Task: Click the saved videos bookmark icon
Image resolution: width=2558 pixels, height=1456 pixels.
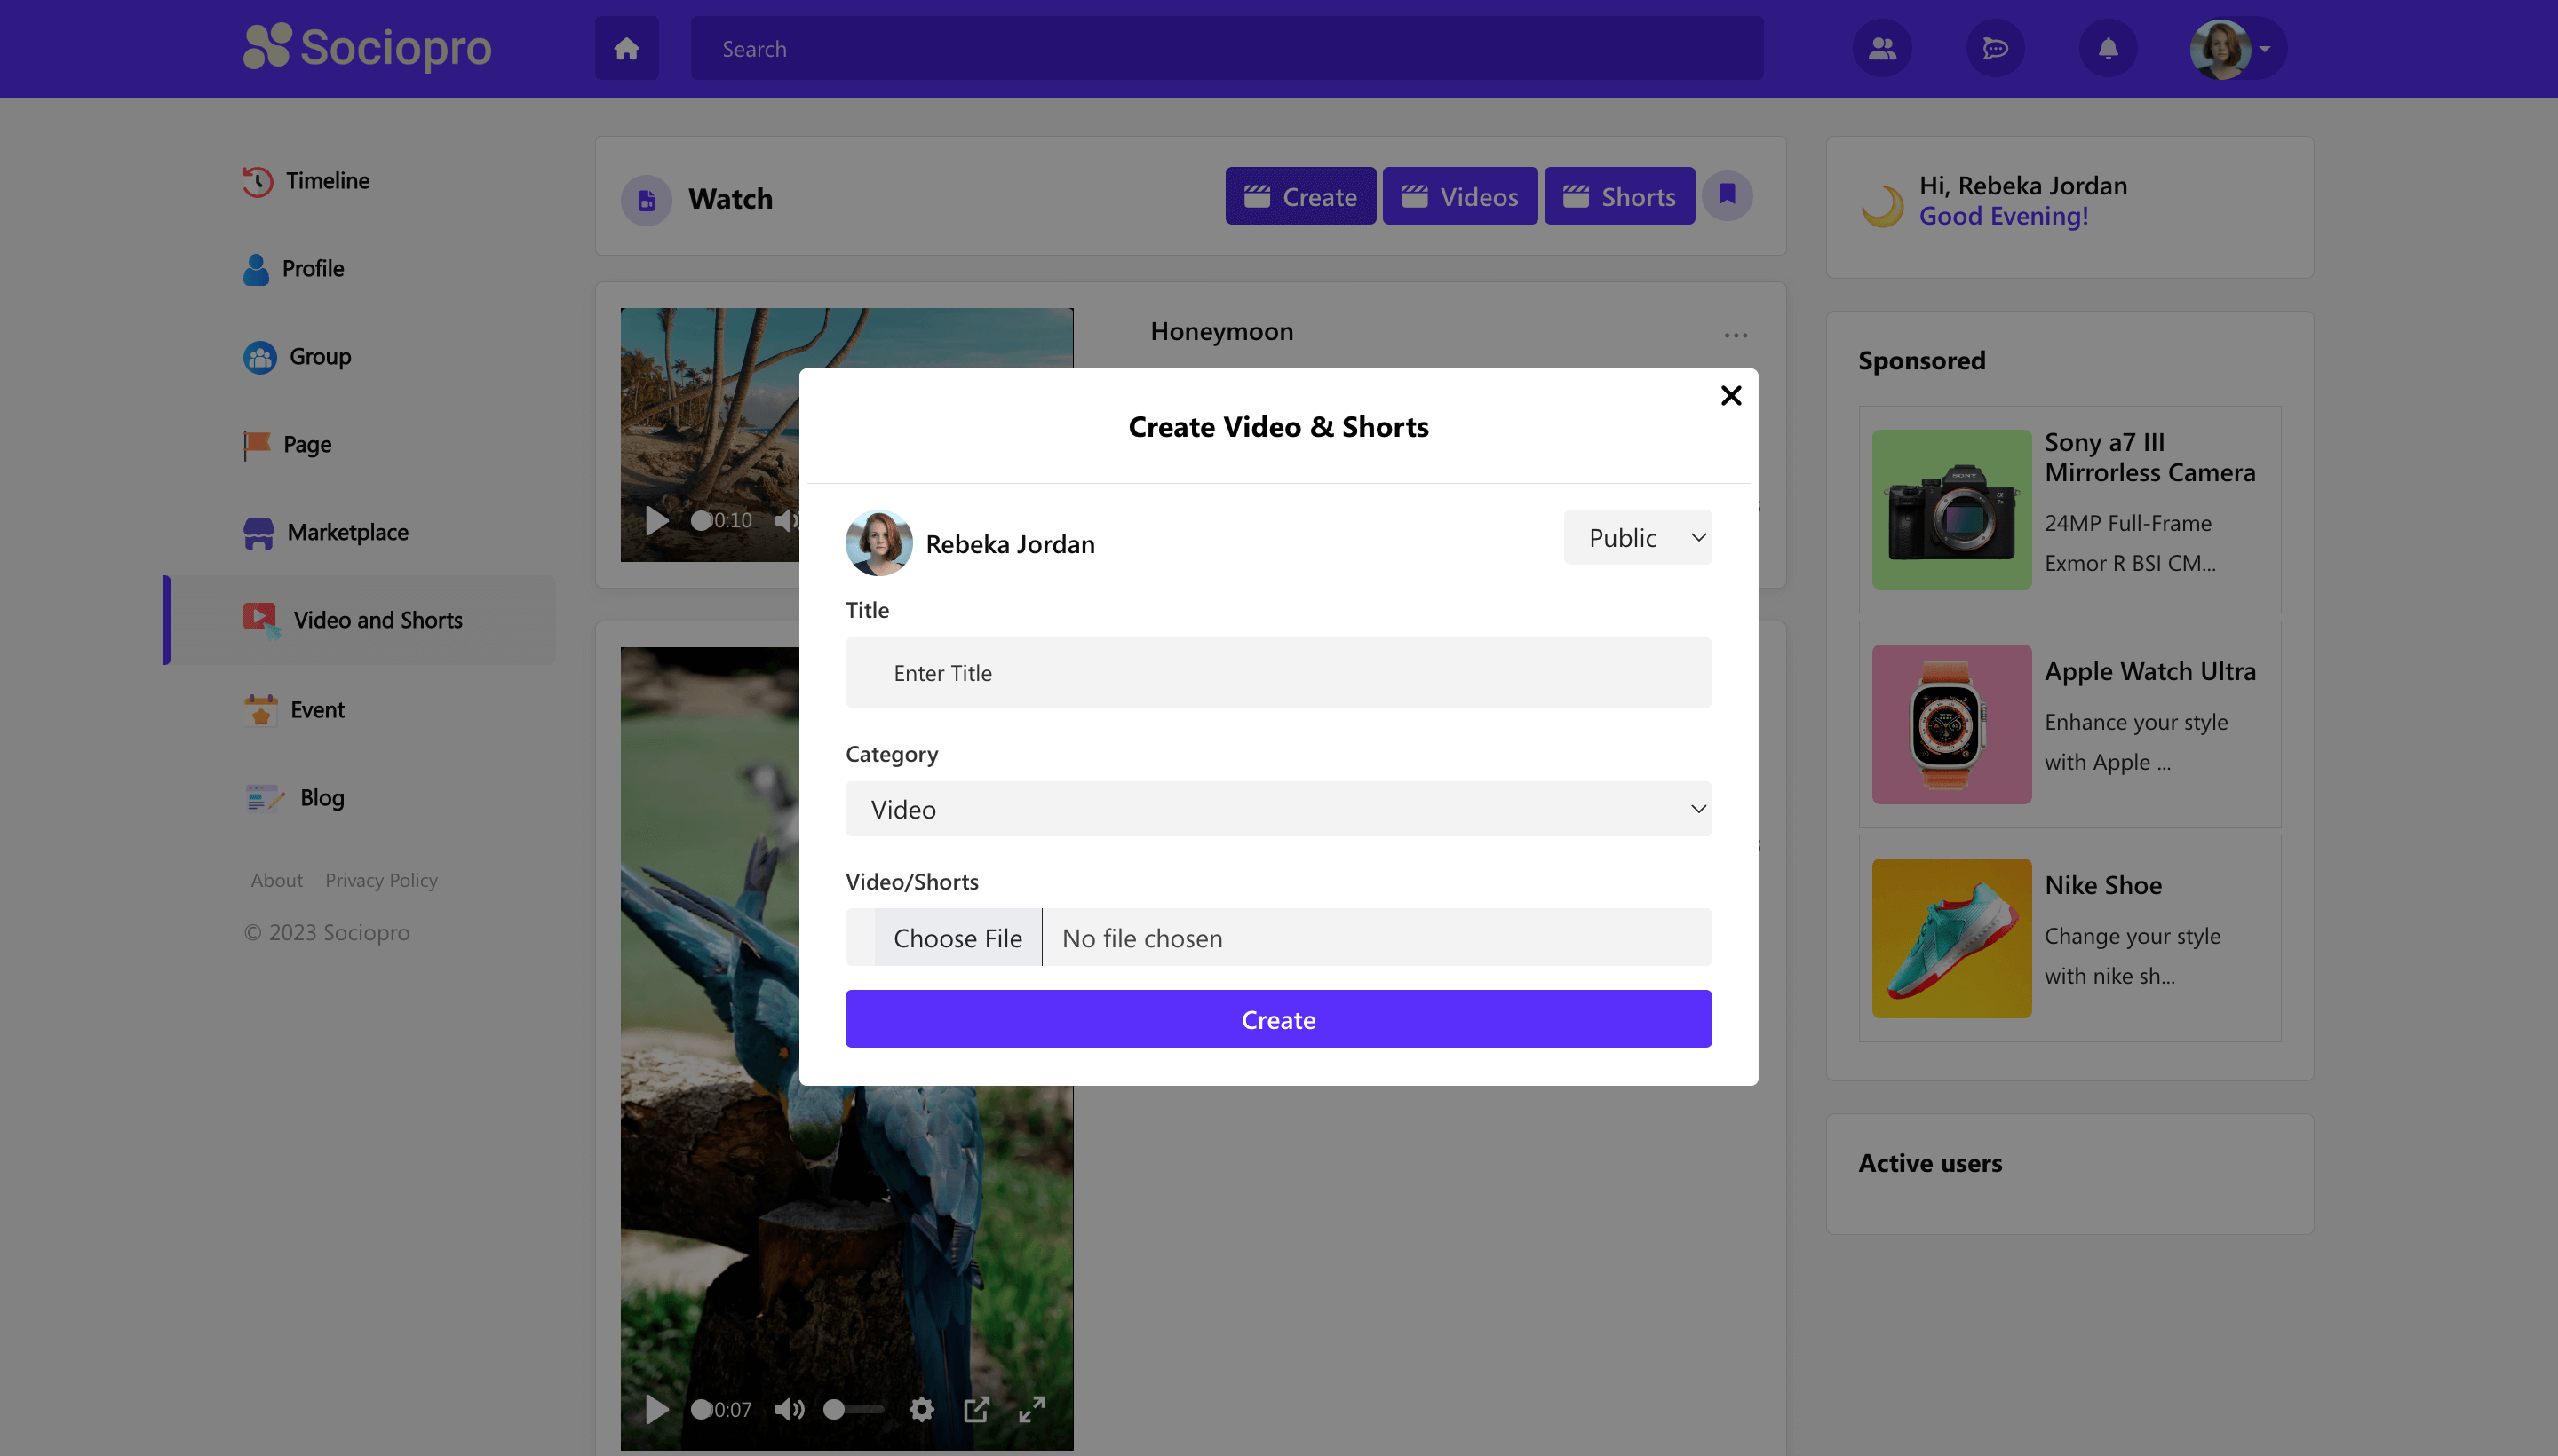Action: pyautogui.click(x=1728, y=195)
